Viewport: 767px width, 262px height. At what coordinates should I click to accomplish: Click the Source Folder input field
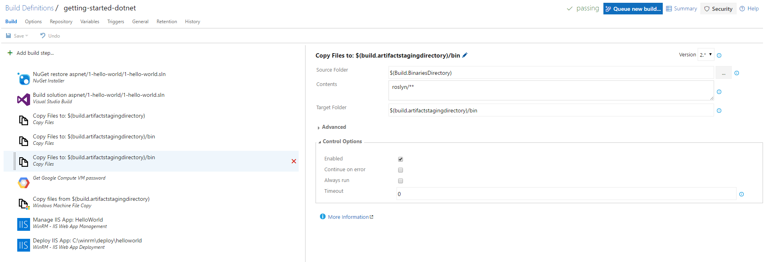click(551, 73)
